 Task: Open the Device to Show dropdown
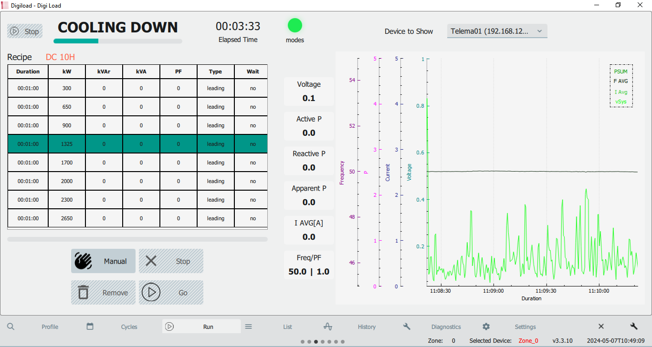497,31
